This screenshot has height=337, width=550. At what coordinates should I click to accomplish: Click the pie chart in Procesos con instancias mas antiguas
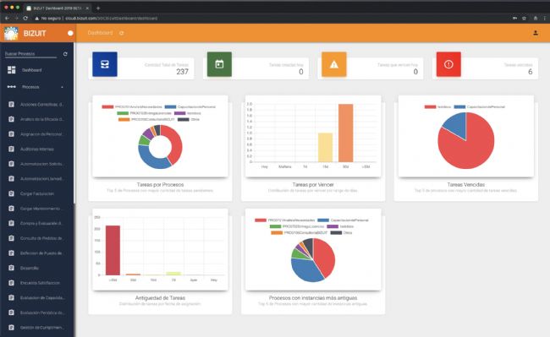(313, 260)
